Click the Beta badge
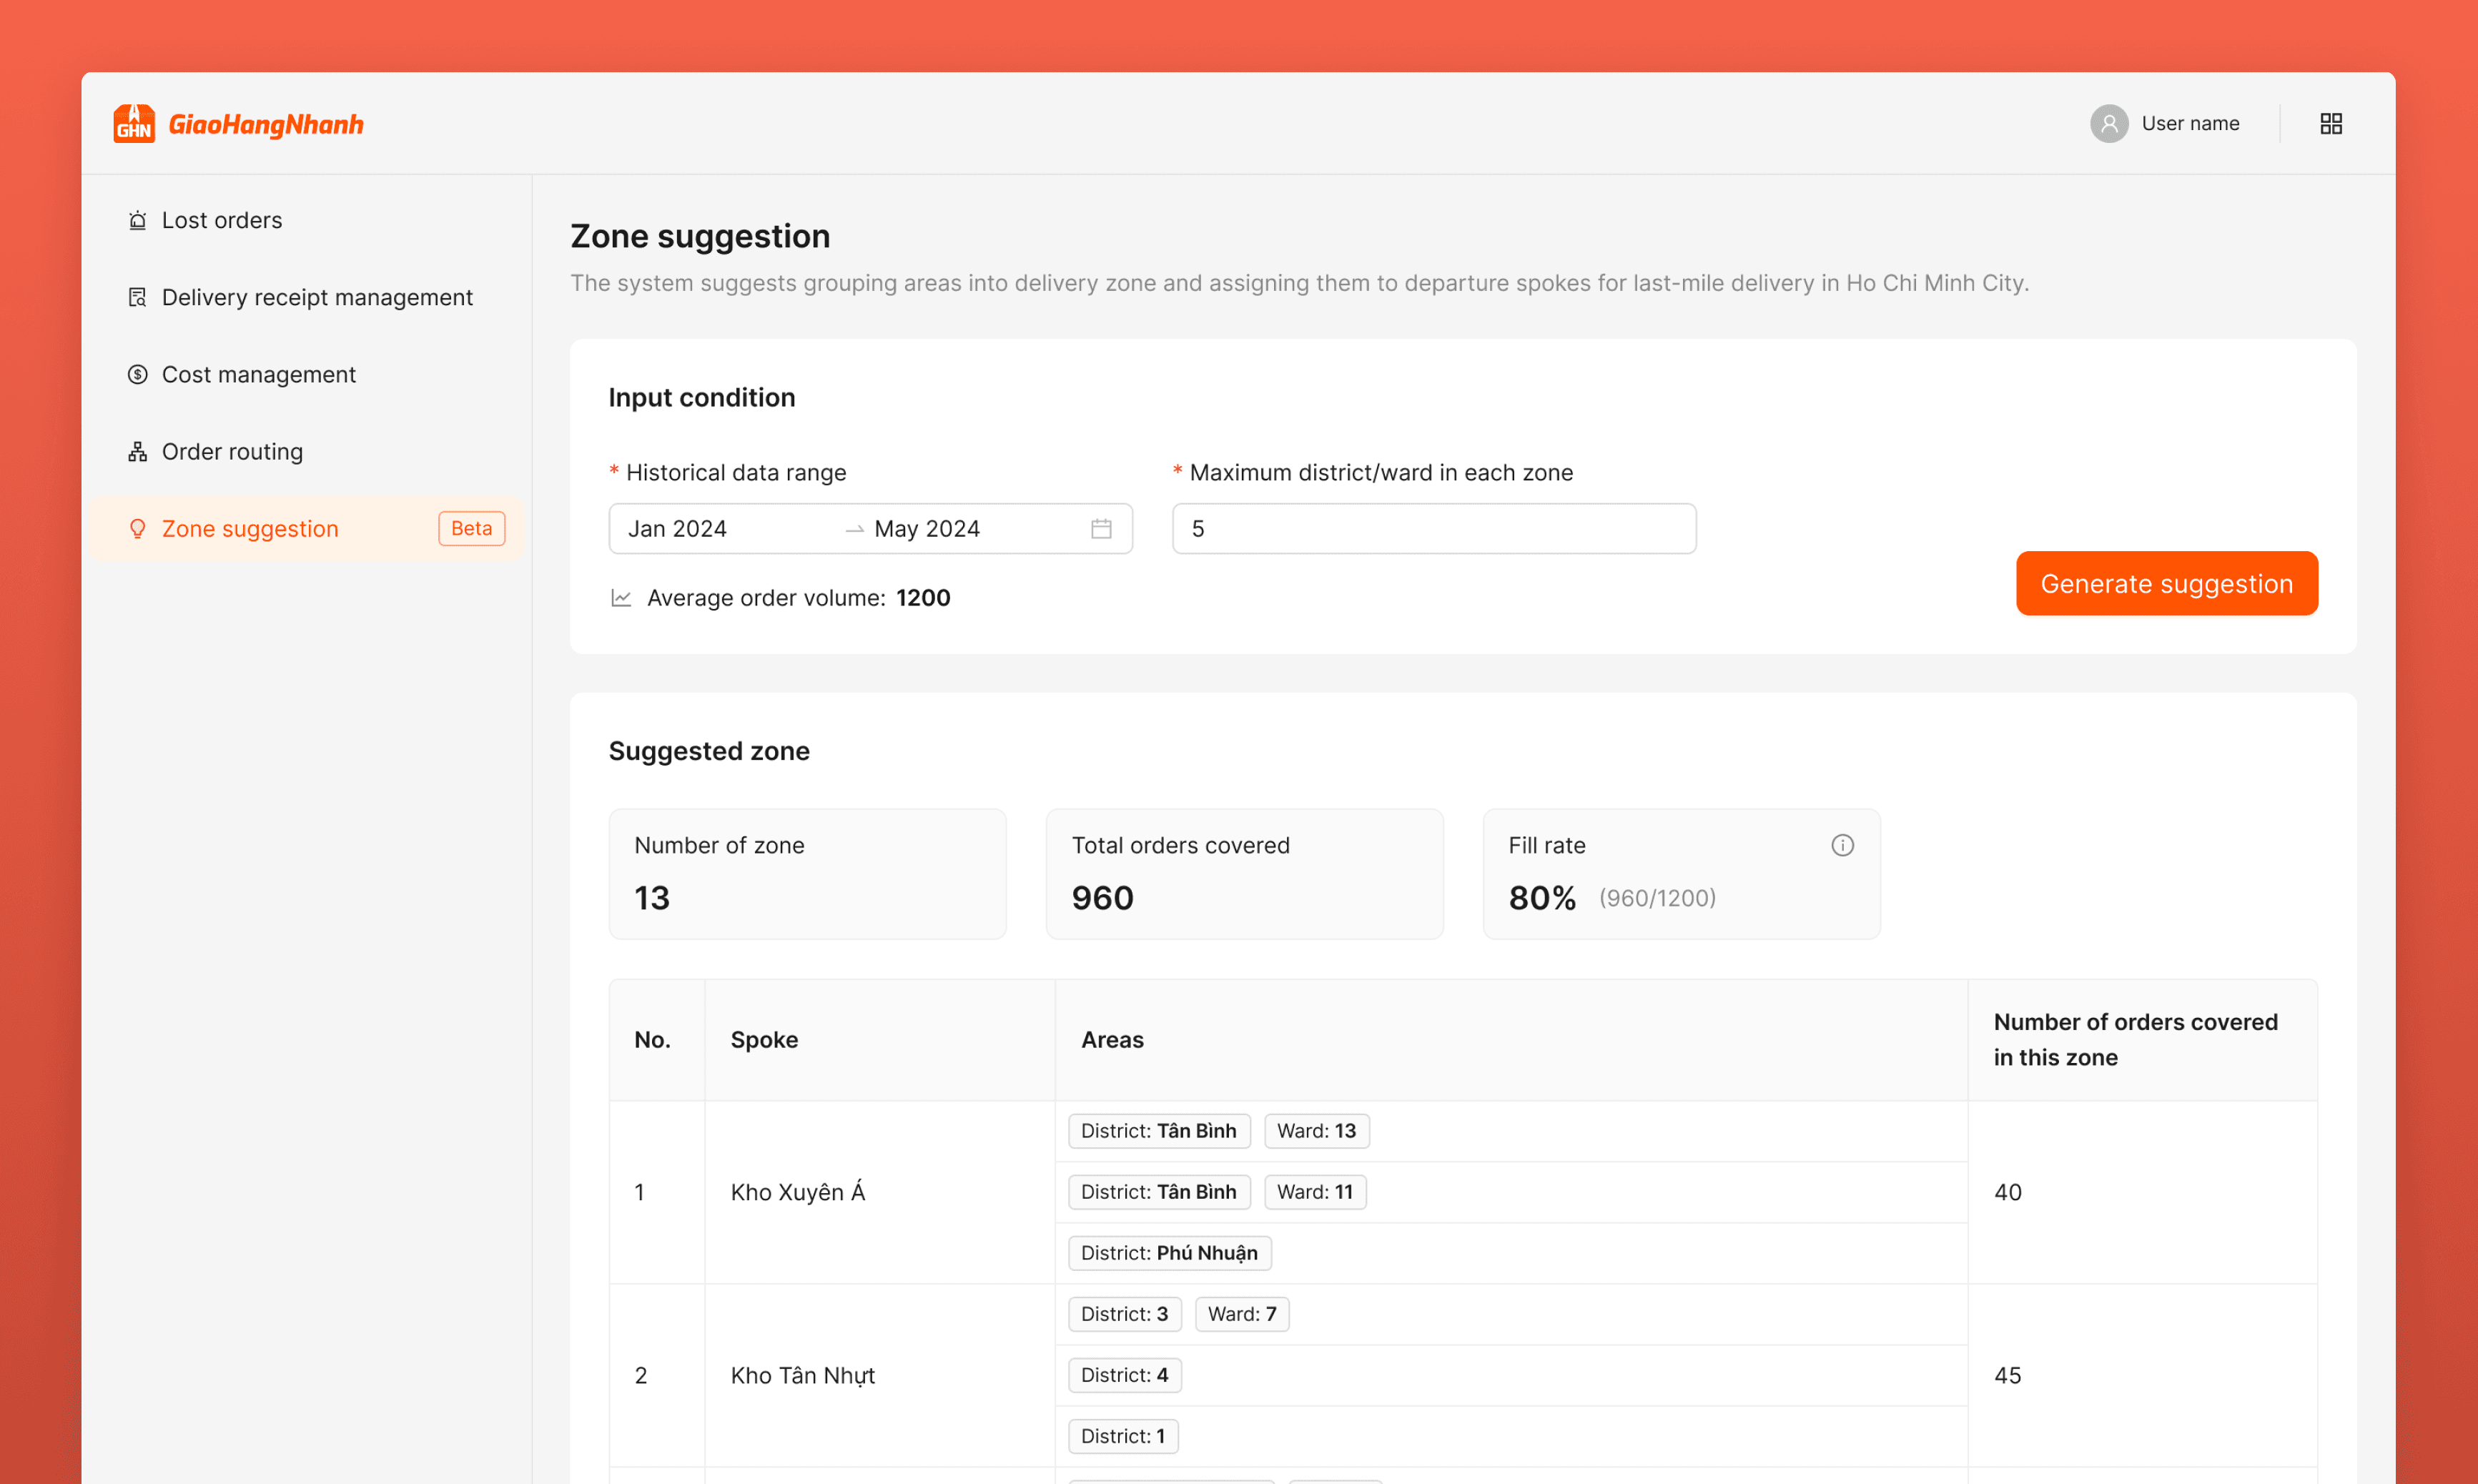Screen dimensions: 2478x1484 (x=472, y=529)
